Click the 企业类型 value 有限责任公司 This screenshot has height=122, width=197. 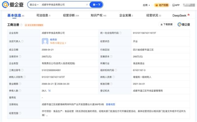tap(58, 63)
